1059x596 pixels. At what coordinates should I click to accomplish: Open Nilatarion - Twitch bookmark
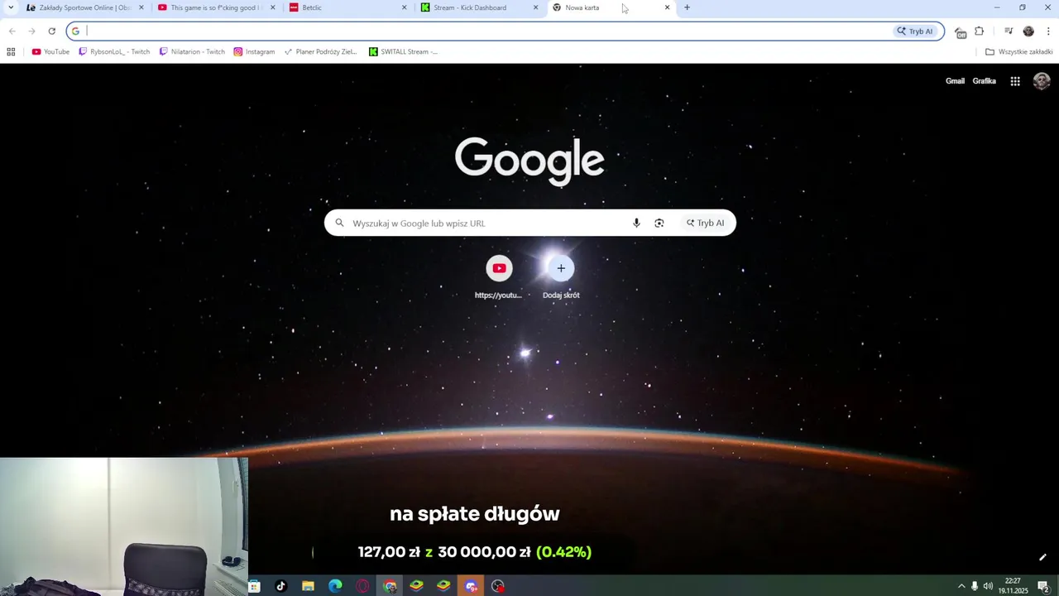click(192, 51)
